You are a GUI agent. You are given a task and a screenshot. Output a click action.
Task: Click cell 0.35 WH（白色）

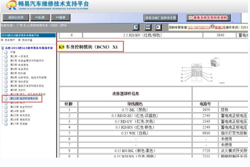click(135, 133)
